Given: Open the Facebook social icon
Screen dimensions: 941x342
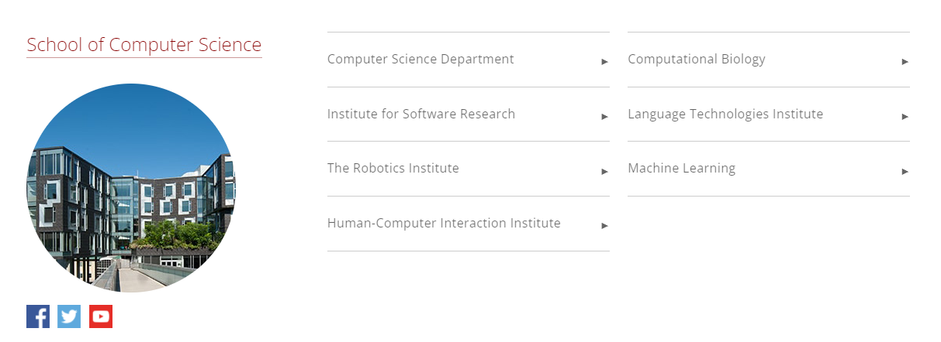Looking at the screenshot, I should coord(38,316).
